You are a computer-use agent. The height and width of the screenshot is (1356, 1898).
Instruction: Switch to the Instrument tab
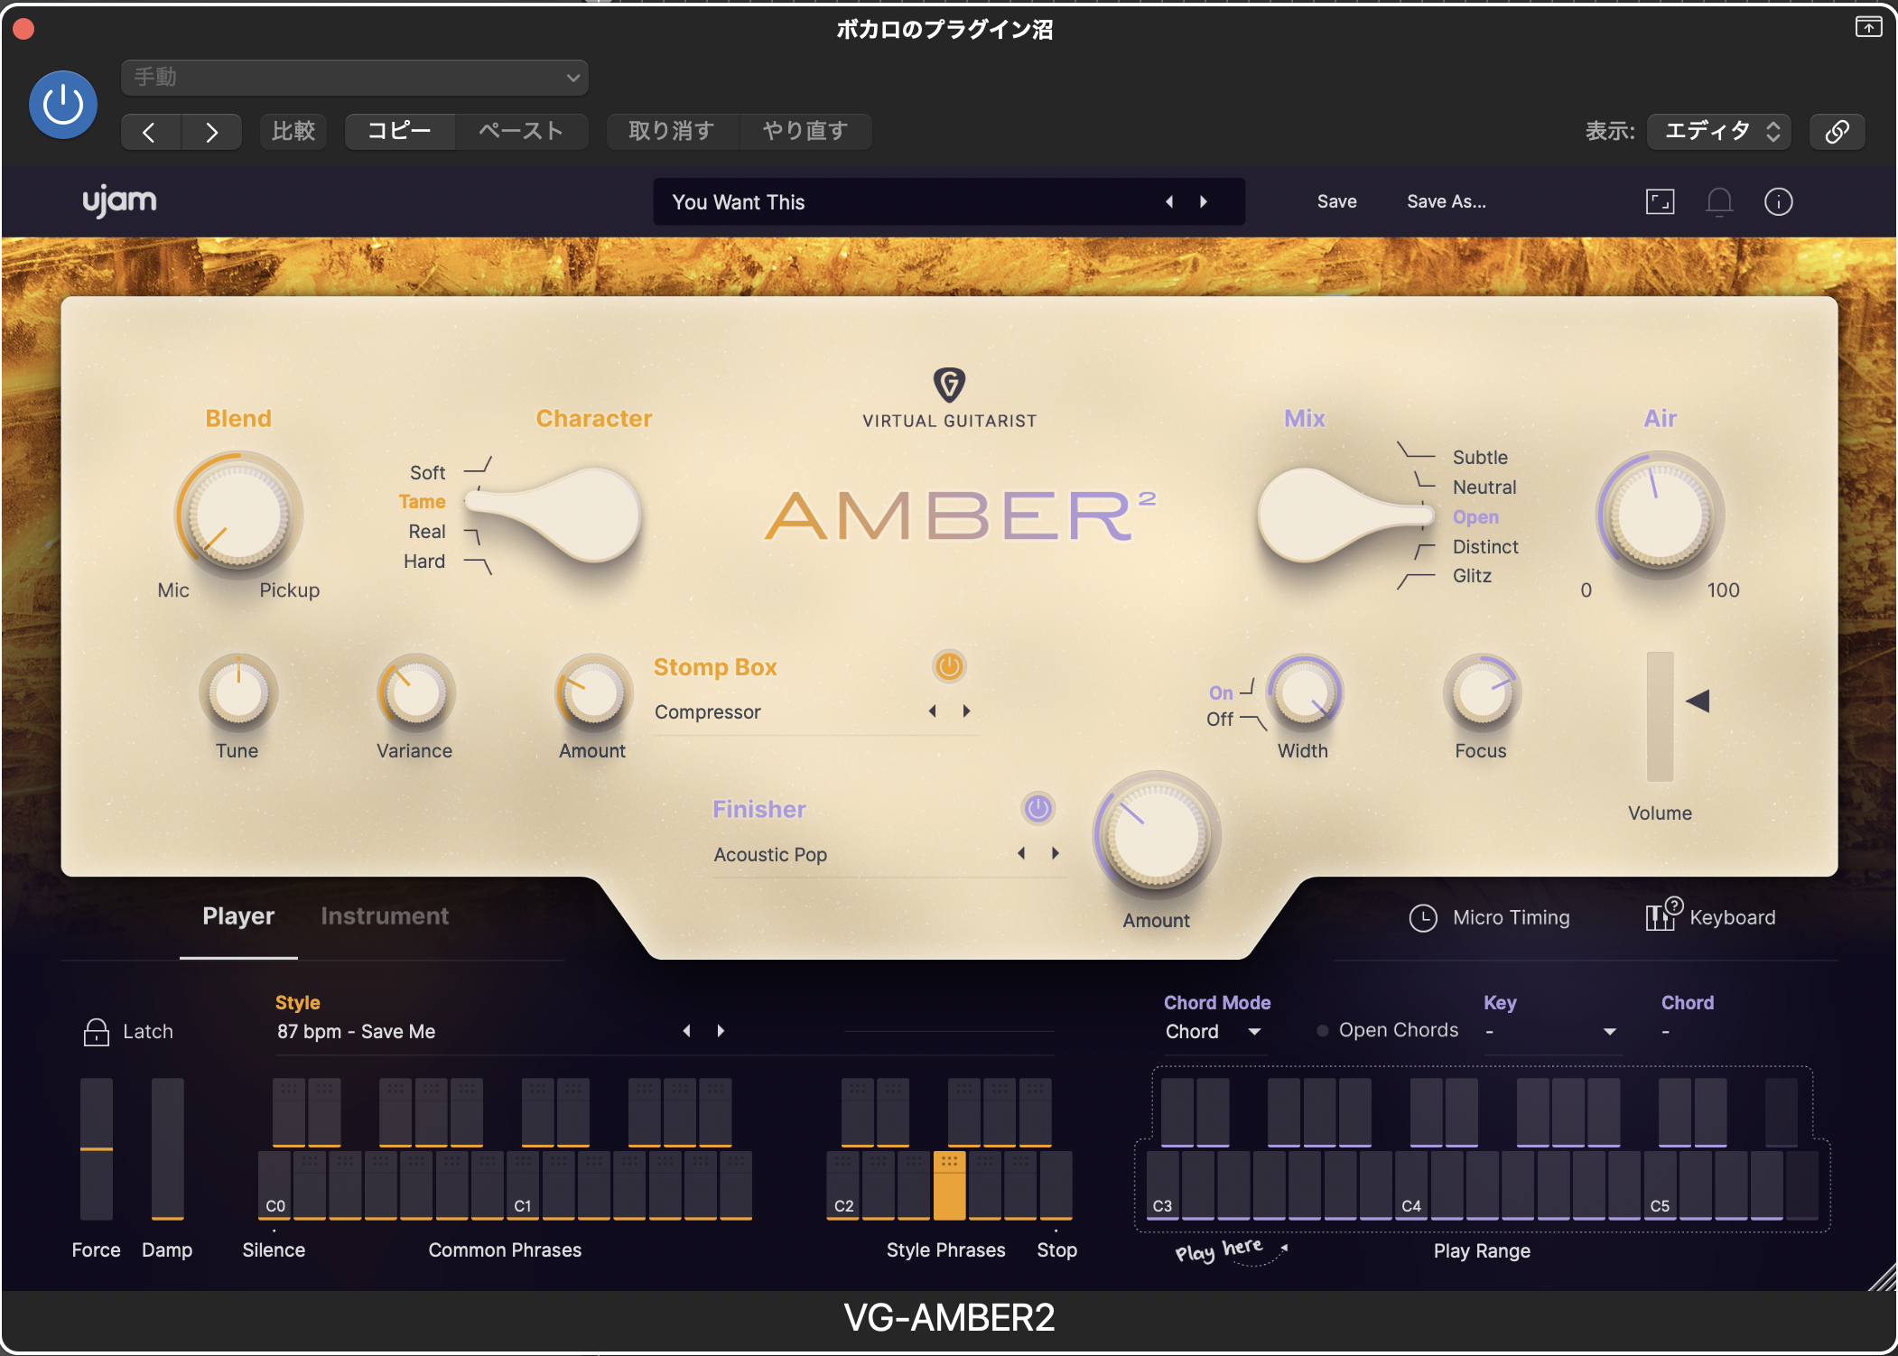point(385,916)
